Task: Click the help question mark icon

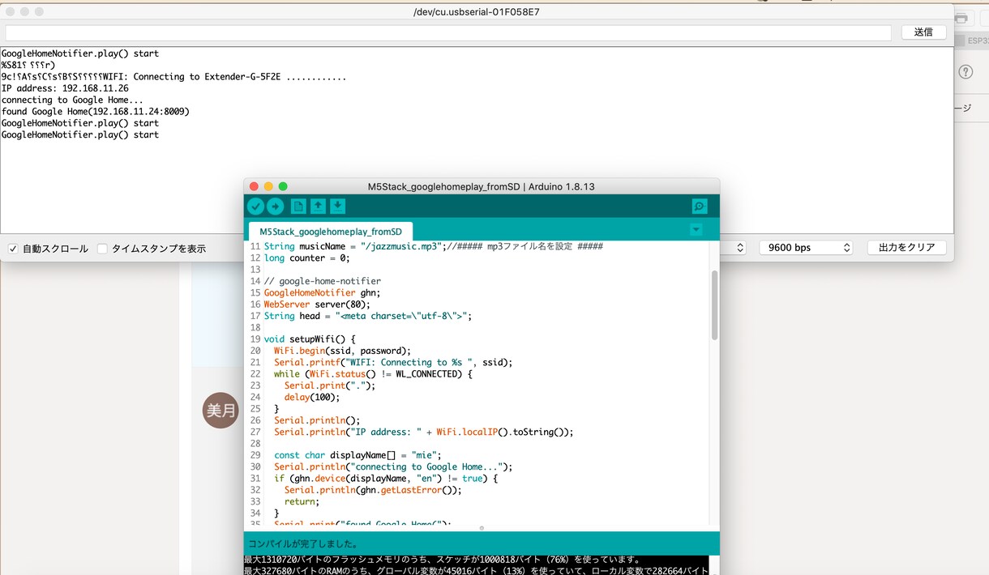Action: click(x=965, y=72)
